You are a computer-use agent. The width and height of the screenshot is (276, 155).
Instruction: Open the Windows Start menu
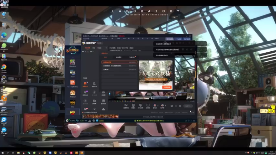pos(2,153)
